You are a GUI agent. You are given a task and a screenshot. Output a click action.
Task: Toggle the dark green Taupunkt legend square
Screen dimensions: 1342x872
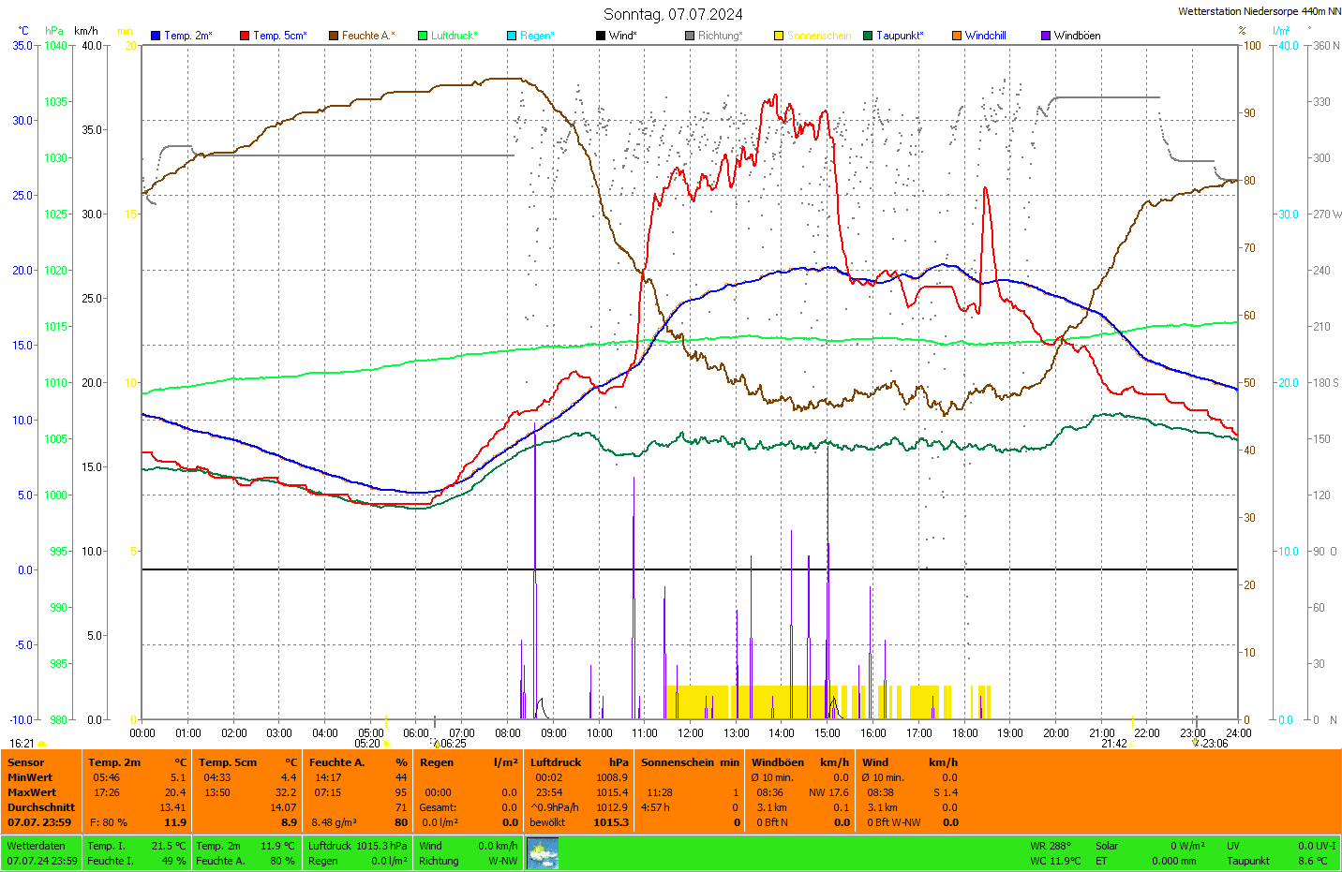point(868,36)
